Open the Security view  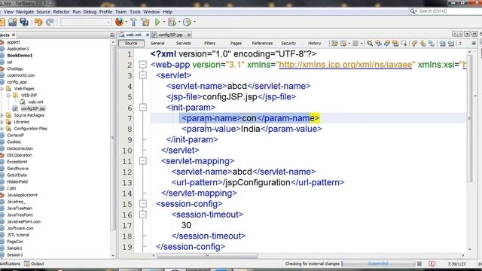(x=288, y=44)
